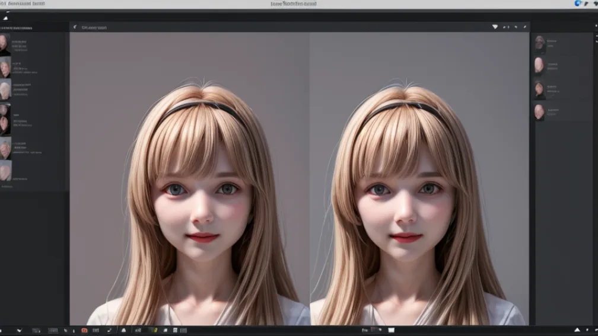This screenshot has width=598, height=336.
Task: Open the white down-arrow menu in viewer header
Action: point(495,27)
